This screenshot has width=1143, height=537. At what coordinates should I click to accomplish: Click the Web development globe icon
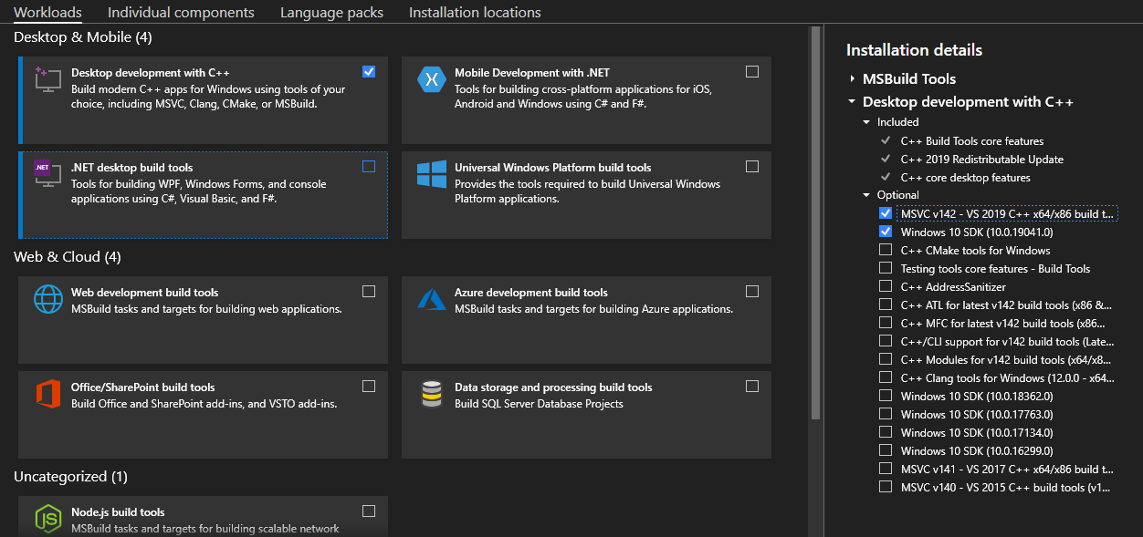[x=47, y=299]
